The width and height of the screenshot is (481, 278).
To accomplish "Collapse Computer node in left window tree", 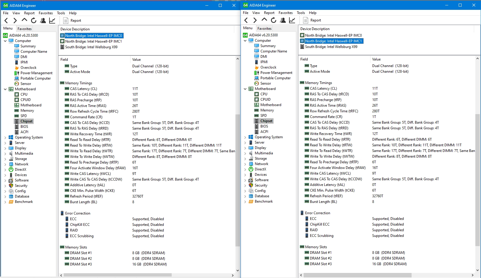I will tap(5, 41).
